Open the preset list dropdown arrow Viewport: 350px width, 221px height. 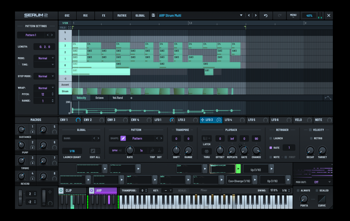click(x=241, y=15)
